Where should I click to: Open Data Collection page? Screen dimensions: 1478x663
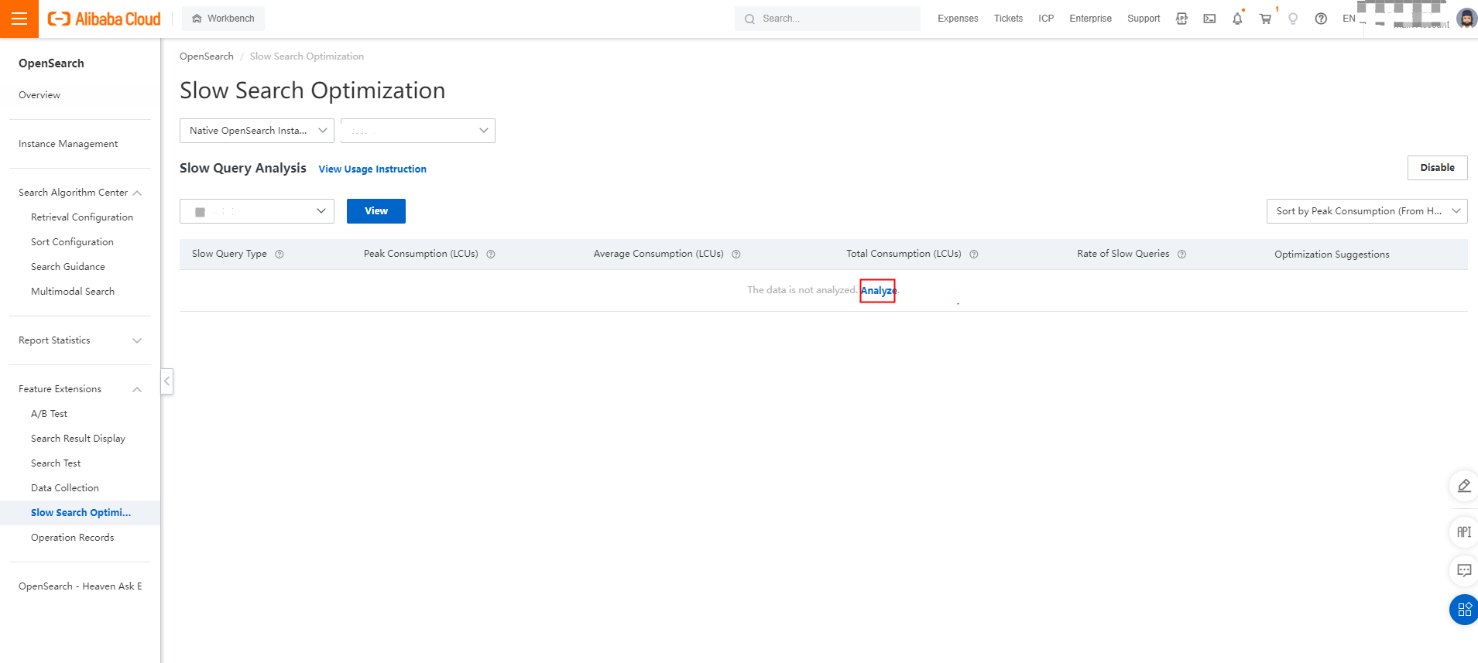pyautogui.click(x=65, y=488)
